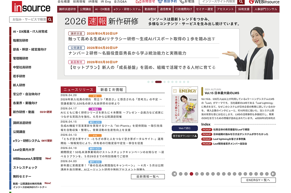Screen dimensions: 291x193
Task: Open 講師派遣研修 in the top red menu
Action: tap(67, 9)
